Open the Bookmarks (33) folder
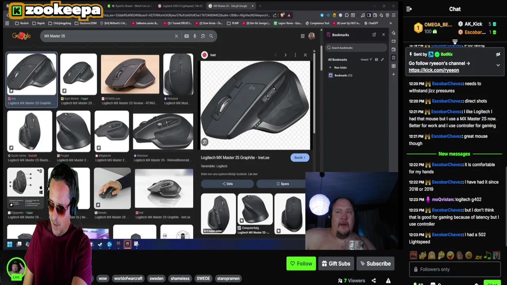The image size is (507, 285). pos(341,75)
